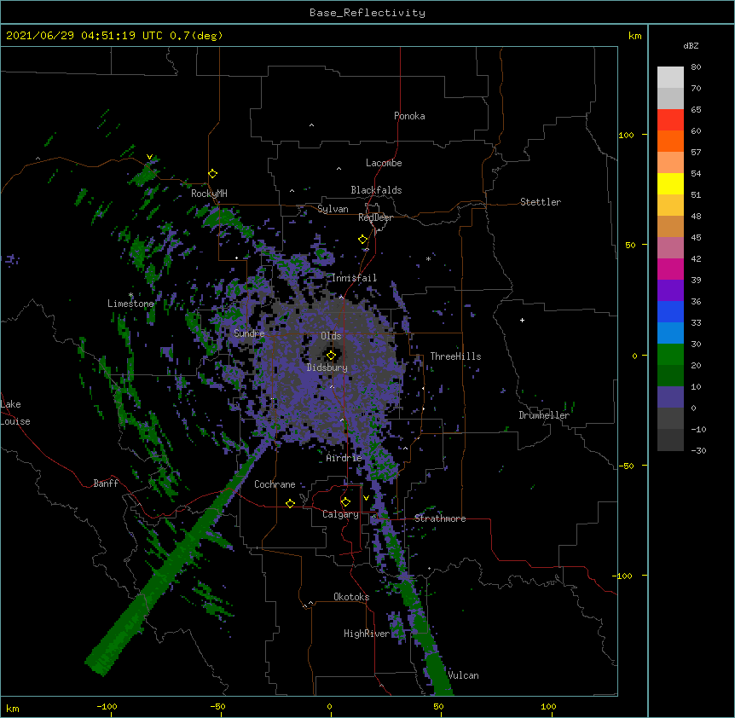Click the Didsbury town label
Image resolution: width=735 pixels, height=718 pixels.
tap(327, 368)
